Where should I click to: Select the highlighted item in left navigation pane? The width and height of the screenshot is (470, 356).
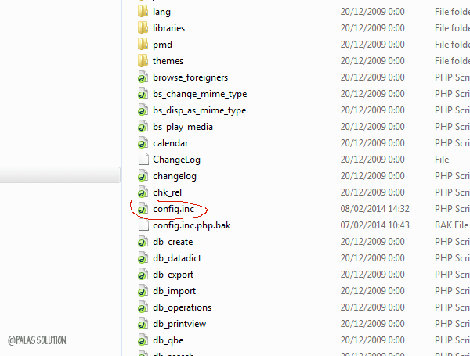pyautogui.click(x=60, y=174)
